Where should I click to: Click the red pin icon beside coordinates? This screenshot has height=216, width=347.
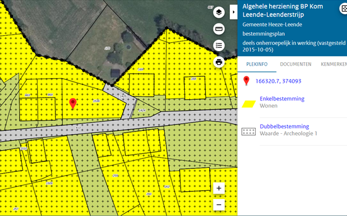click(246, 81)
